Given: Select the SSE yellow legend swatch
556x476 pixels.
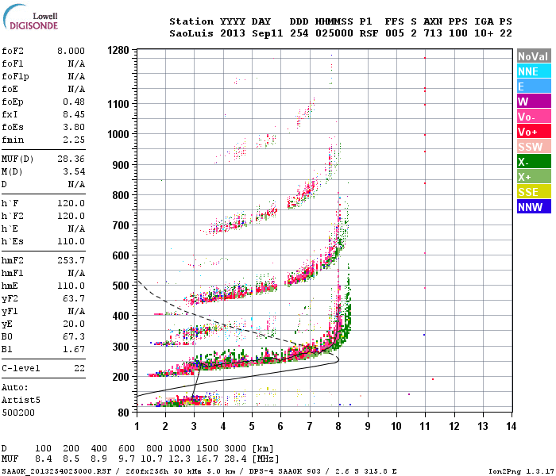Looking at the screenshot, I should coord(534,192).
